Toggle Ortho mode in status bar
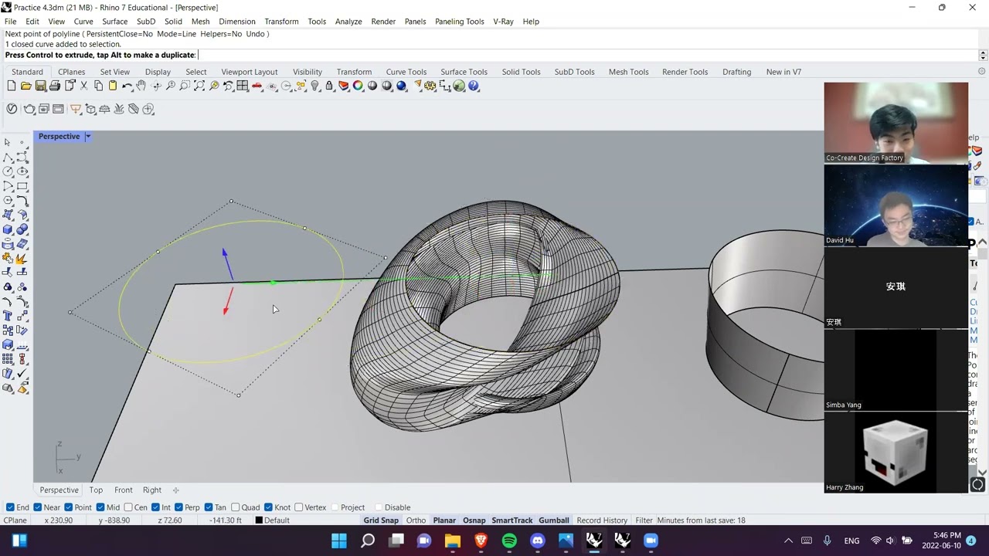Screen dimensions: 989x556 (416, 520)
